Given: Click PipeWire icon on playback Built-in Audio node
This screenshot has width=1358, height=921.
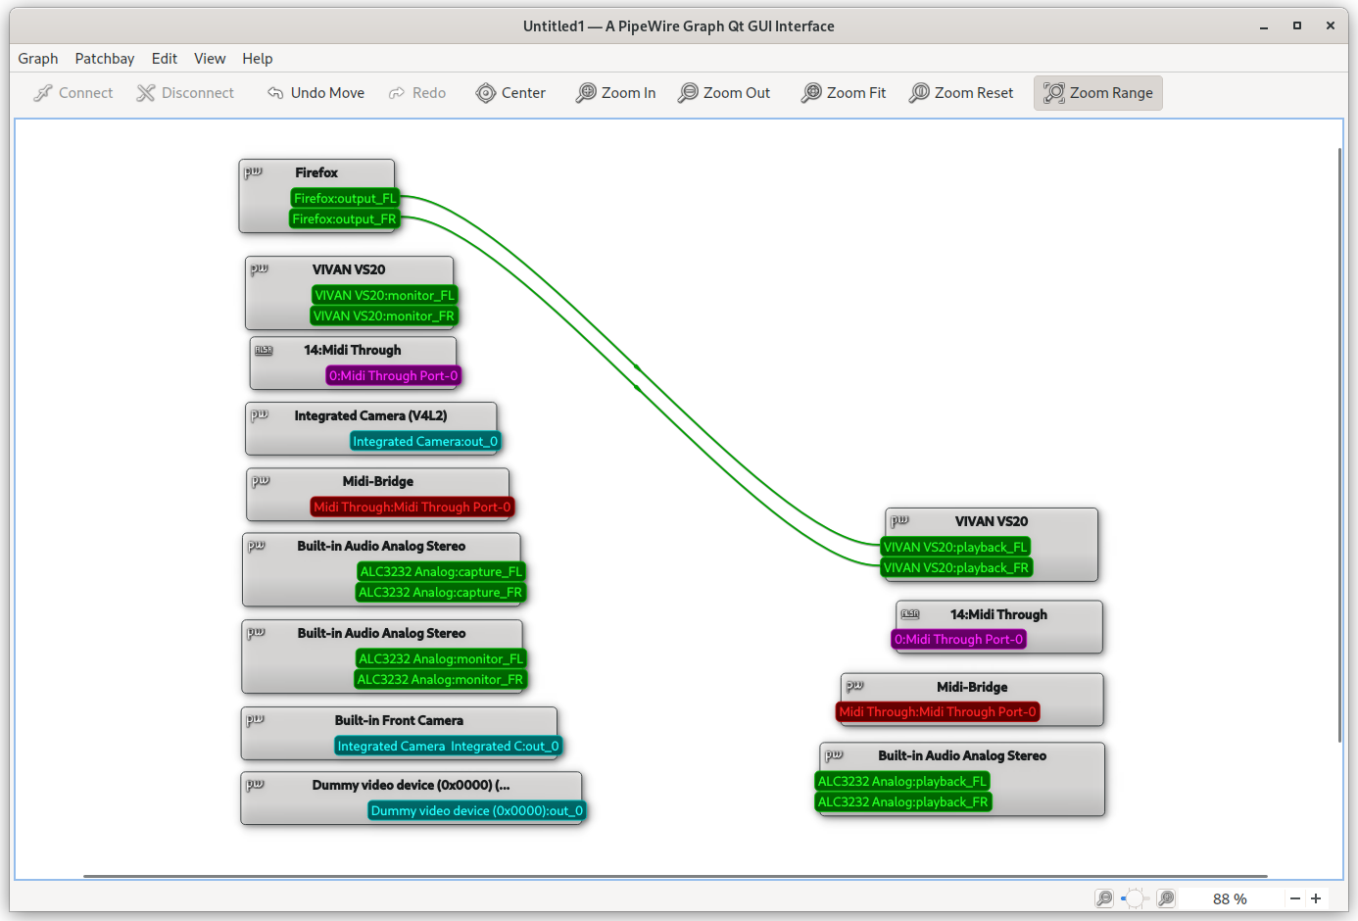Looking at the screenshot, I should 834,754.
